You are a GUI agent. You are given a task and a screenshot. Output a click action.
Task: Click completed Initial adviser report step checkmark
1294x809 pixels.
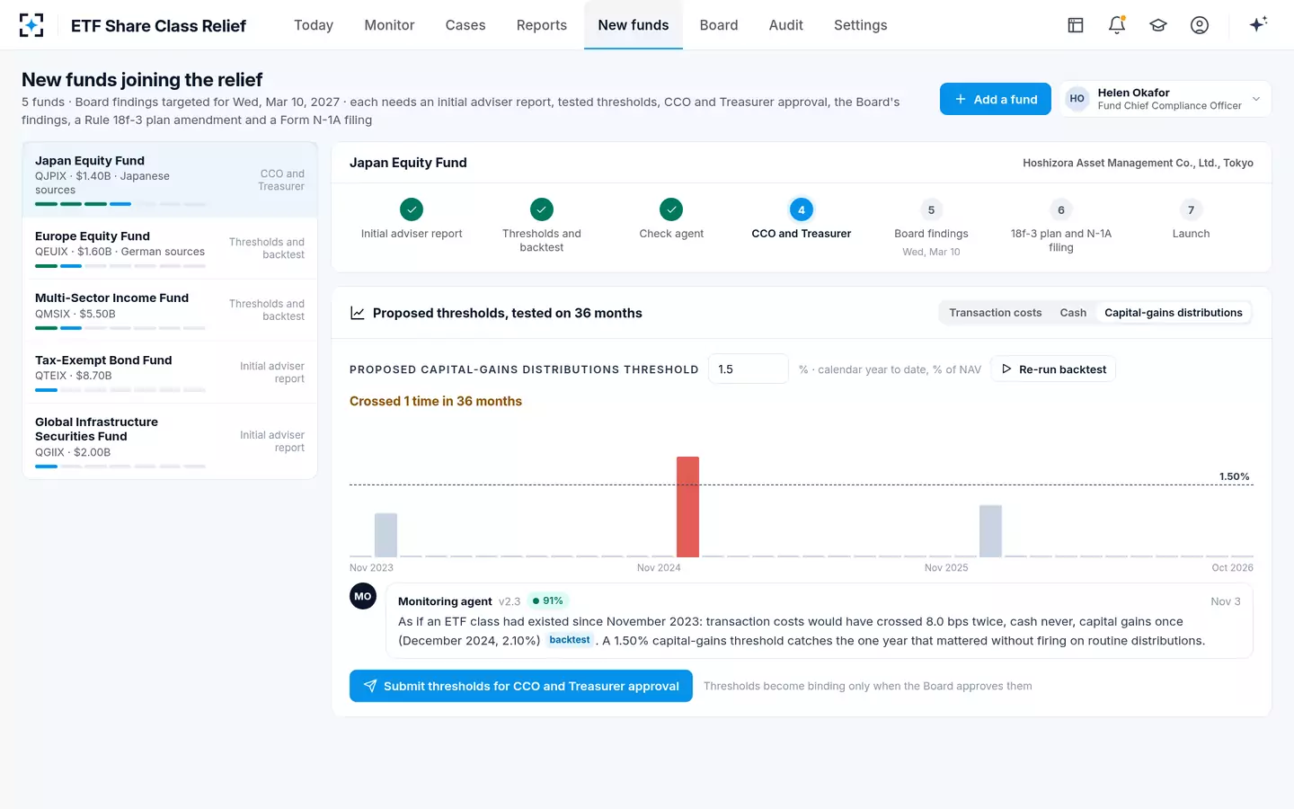(x=412, y=209)
